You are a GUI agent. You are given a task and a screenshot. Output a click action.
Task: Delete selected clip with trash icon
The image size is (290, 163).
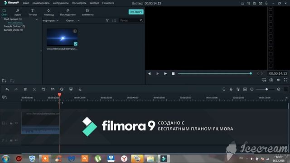point(25,89)
